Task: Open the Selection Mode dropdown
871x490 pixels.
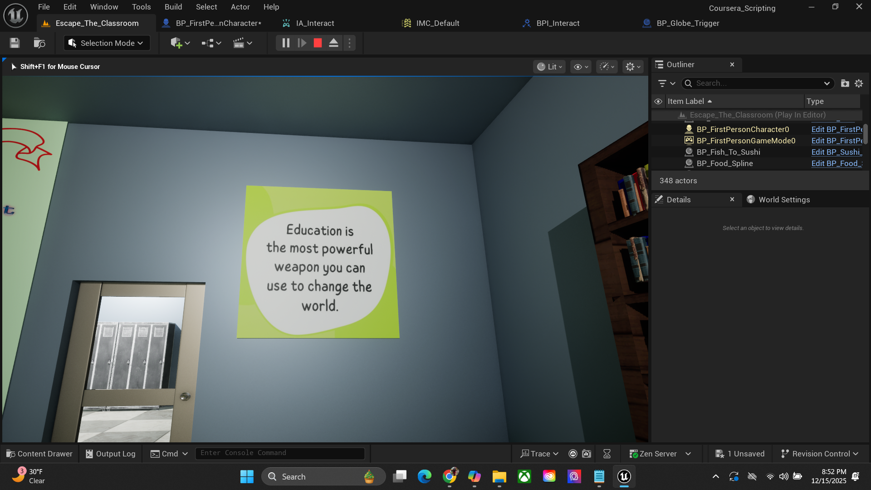Action: click(107, 43)
